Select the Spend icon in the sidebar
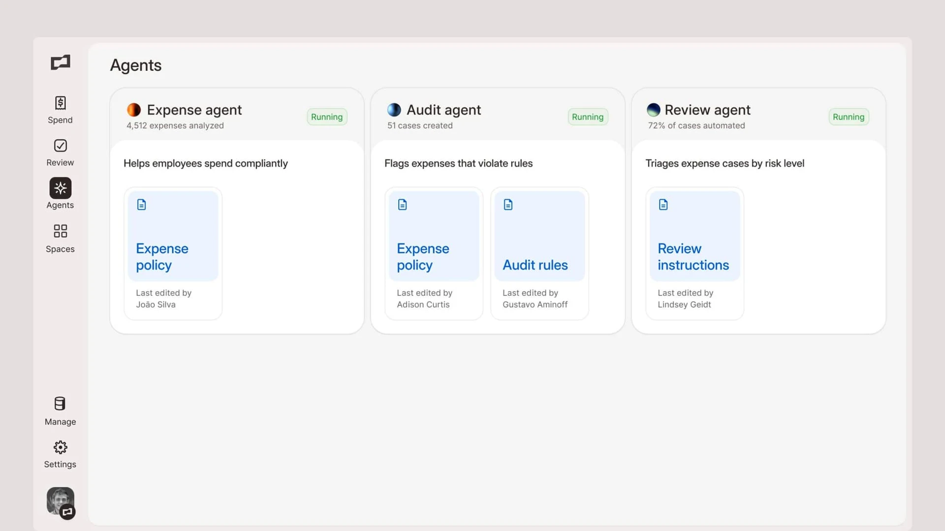The image size is (945, 531). pos(60,109)
